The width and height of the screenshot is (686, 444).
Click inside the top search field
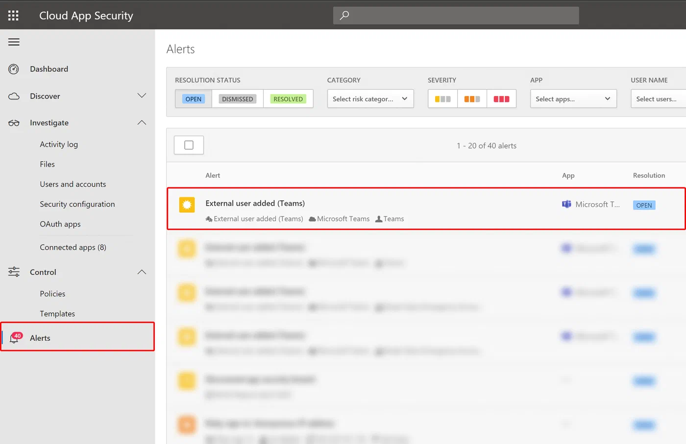coord(456,15)
